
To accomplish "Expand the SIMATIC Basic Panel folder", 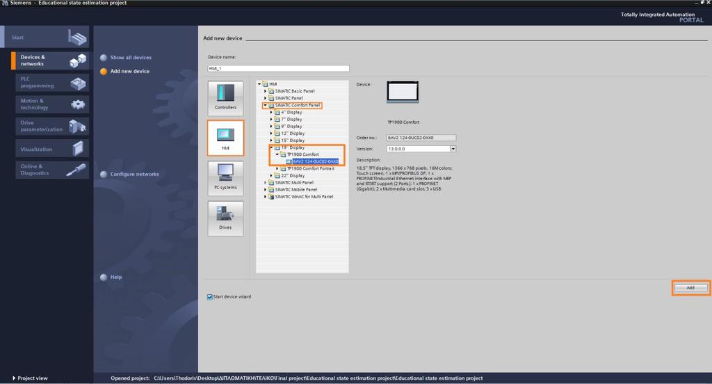I will pos(265,91).
